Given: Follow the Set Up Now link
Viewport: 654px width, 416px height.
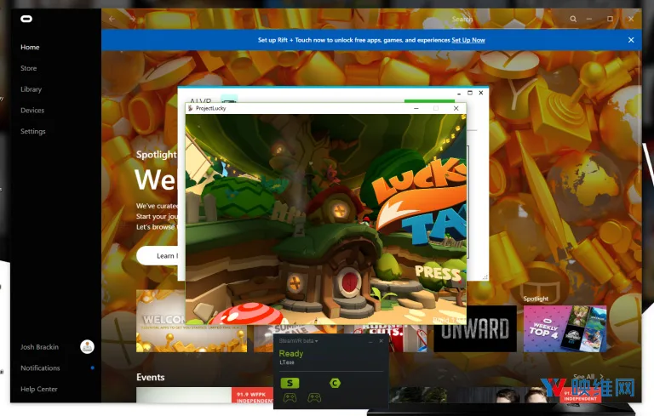Looking at the screenshot, I should tap(468, 40).
